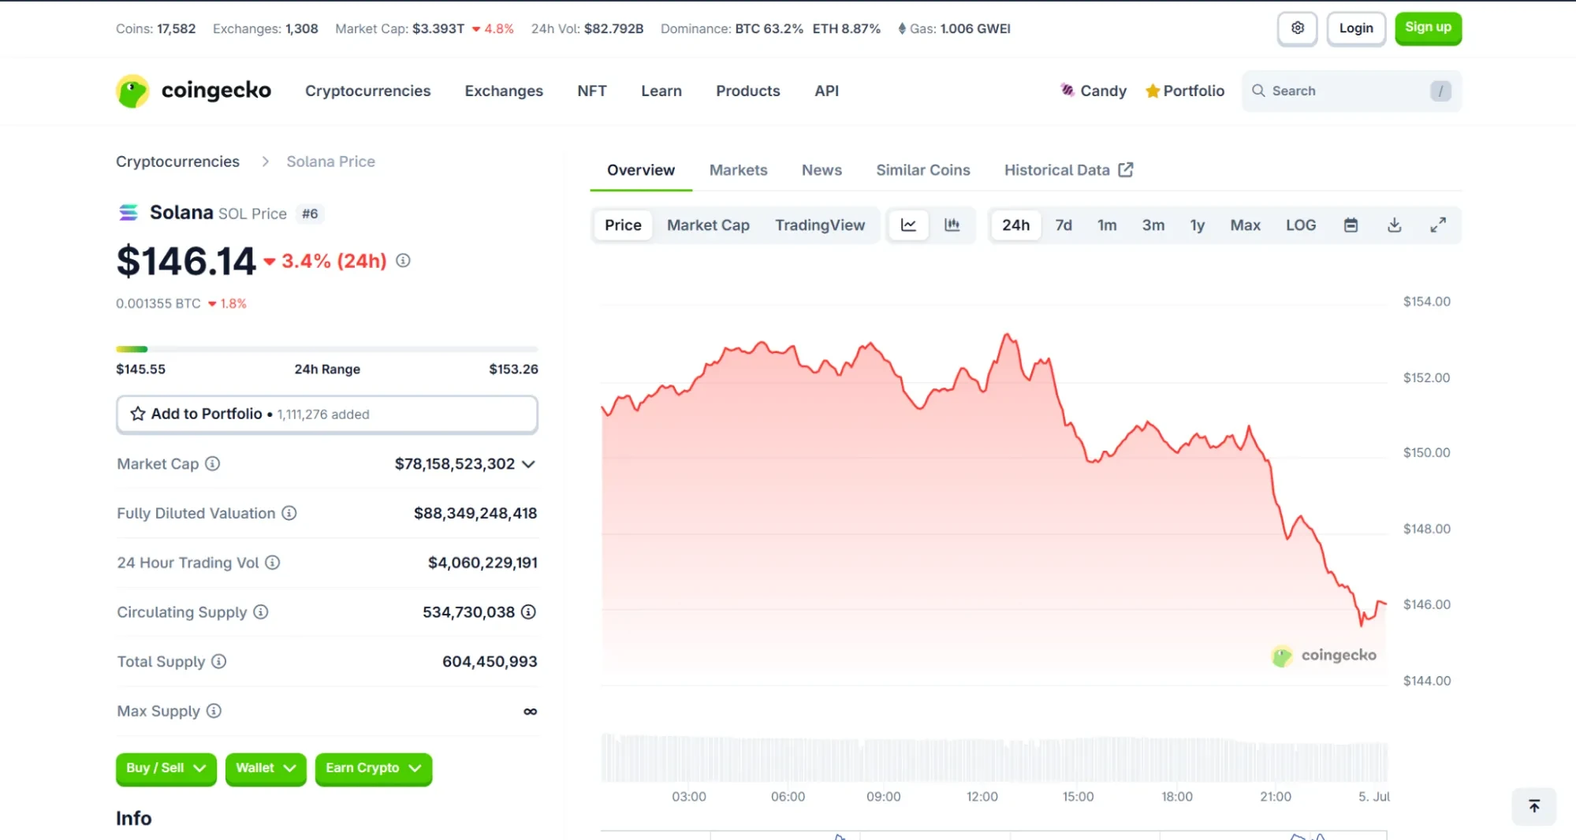Open the Wallet dropdown
The height and width of the screenshot is (840, 1576).
(x=266, y=768)
